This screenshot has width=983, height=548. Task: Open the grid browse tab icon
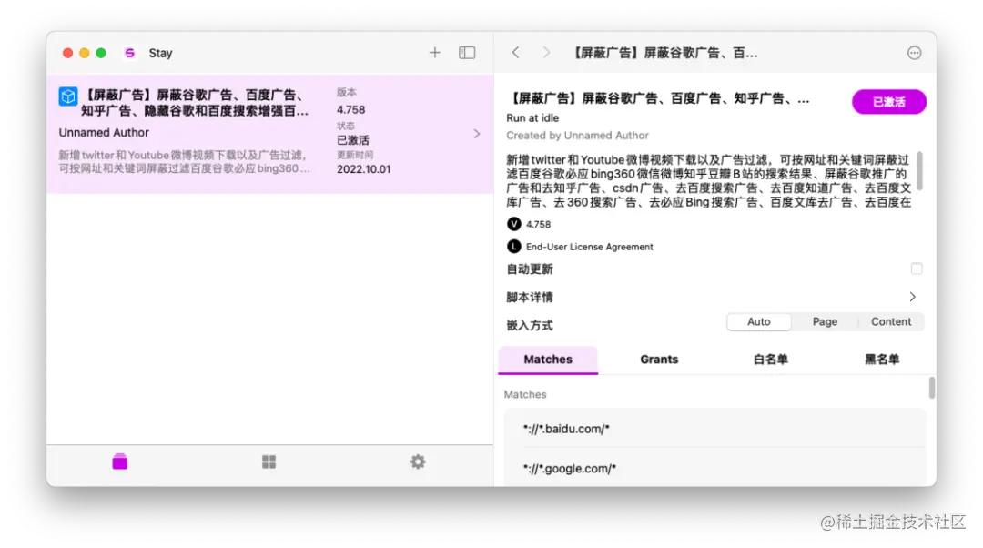pos(269,462)
